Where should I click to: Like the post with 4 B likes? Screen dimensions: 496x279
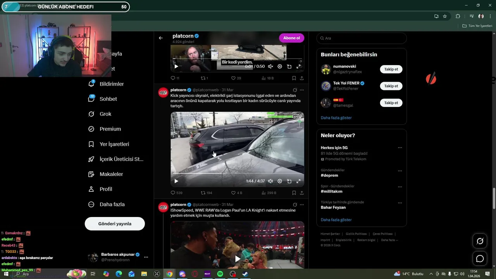[236, 193]
